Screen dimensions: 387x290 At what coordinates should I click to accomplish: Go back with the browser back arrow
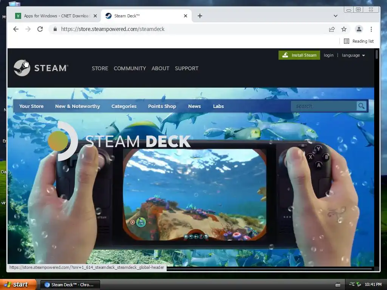point(16,29)
